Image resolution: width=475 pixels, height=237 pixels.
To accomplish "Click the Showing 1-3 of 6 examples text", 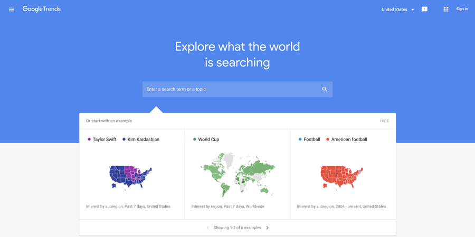I will tap(237, 228).
